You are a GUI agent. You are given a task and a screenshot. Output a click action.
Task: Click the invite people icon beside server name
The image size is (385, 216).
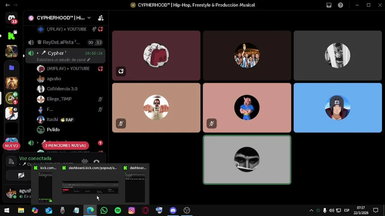[x=101, y=18]
